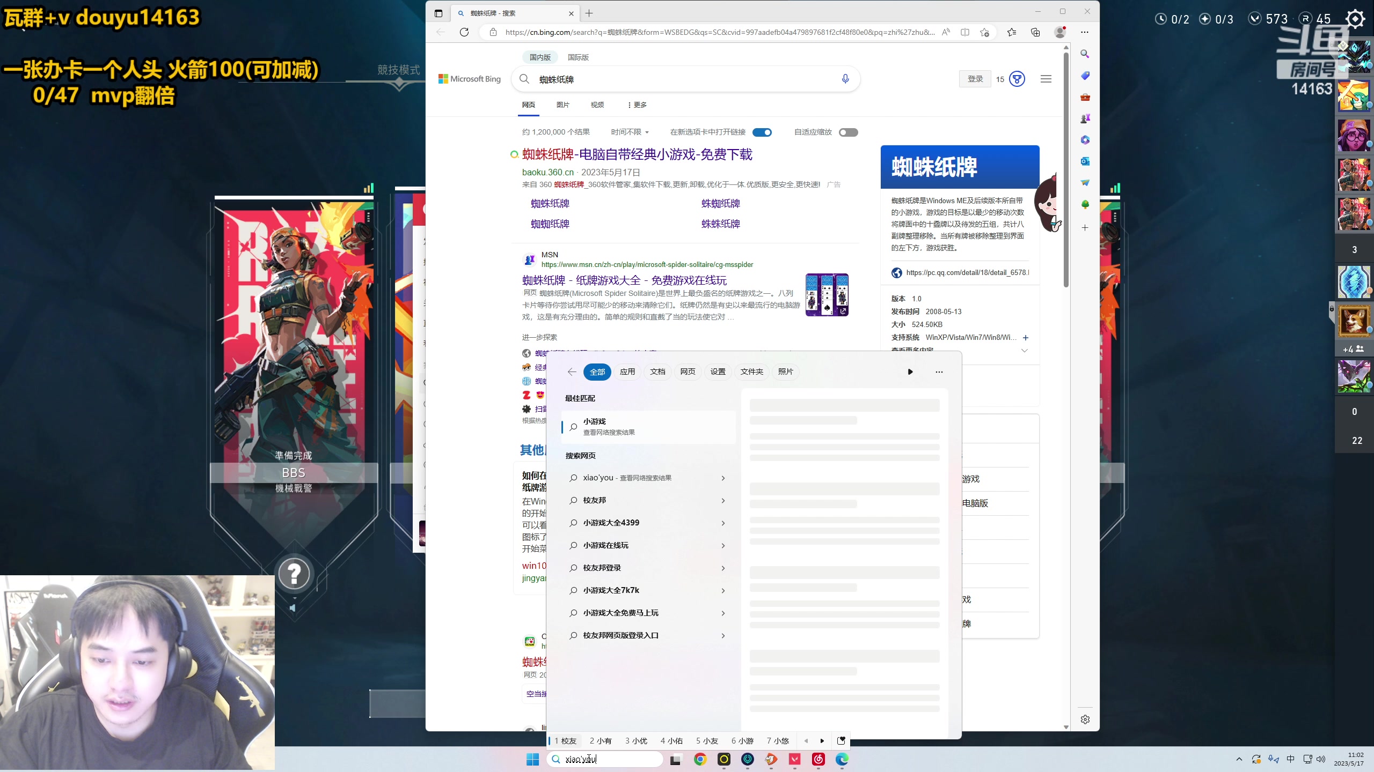
Task: Click the Windows Start button
Action: click(532, 759)
